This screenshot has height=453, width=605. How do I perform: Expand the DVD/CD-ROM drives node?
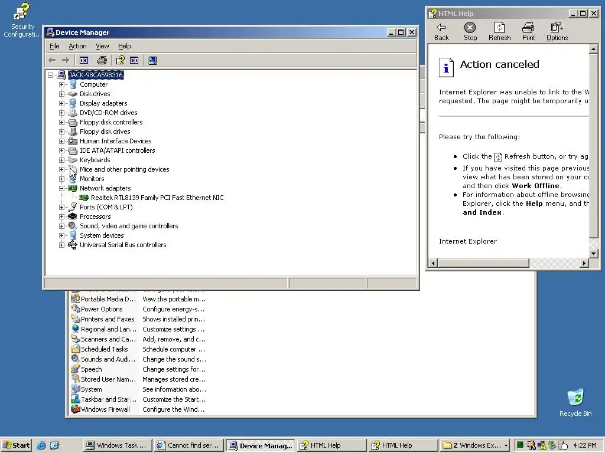tap(61, 113)
